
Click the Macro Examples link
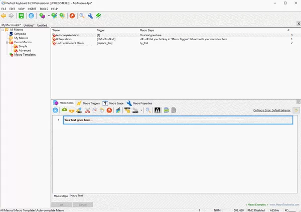click(x=257, y=204)
